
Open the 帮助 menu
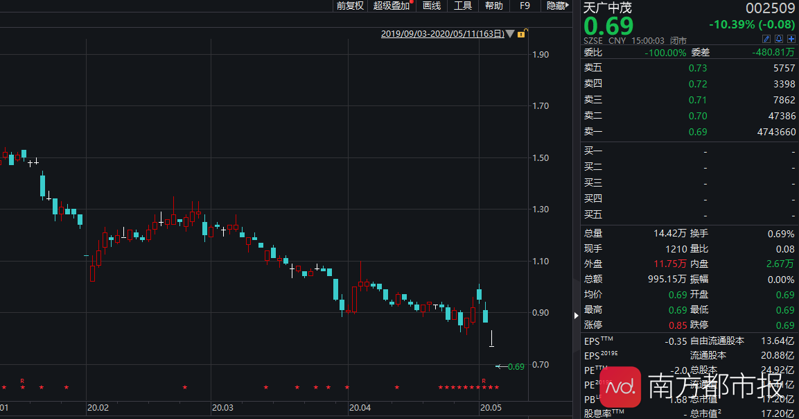[x=494, y=6]
